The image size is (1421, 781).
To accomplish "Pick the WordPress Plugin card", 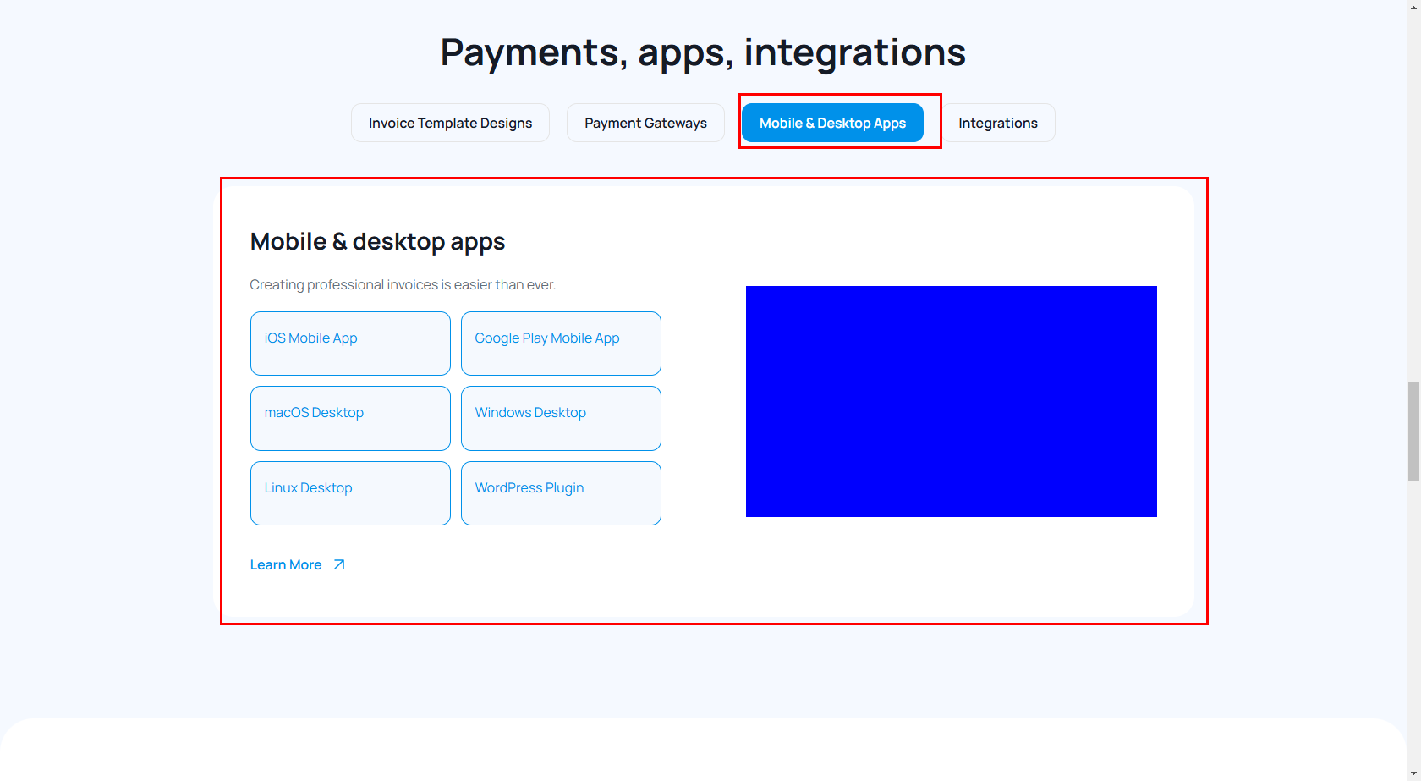I will click(x=561, y=493).
